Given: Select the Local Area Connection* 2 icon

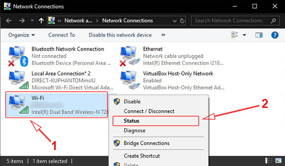Looking at the screenshot, I should point(18,80).
